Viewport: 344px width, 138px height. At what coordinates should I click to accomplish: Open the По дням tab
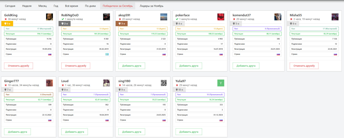[90, 6]
